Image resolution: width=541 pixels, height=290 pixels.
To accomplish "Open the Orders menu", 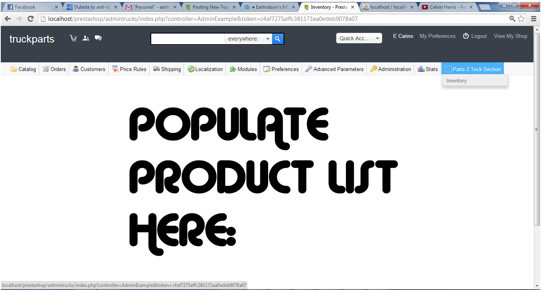I will click(54, 69).
